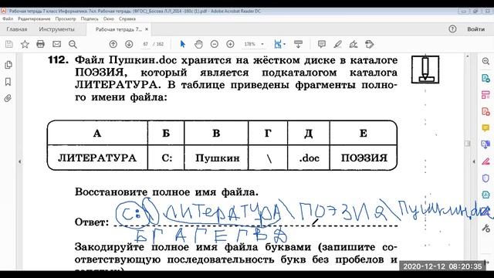Click the ПОЭЗИЯ table cell
494x278 pixels.
(364, 158)
